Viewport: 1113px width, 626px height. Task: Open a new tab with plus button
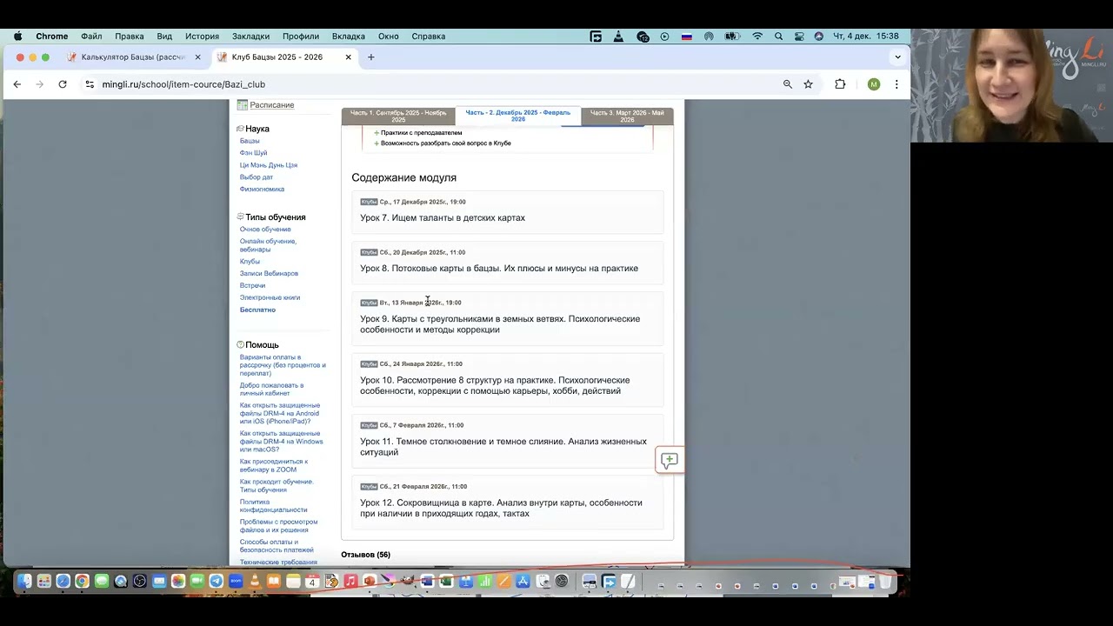(371, 57)
